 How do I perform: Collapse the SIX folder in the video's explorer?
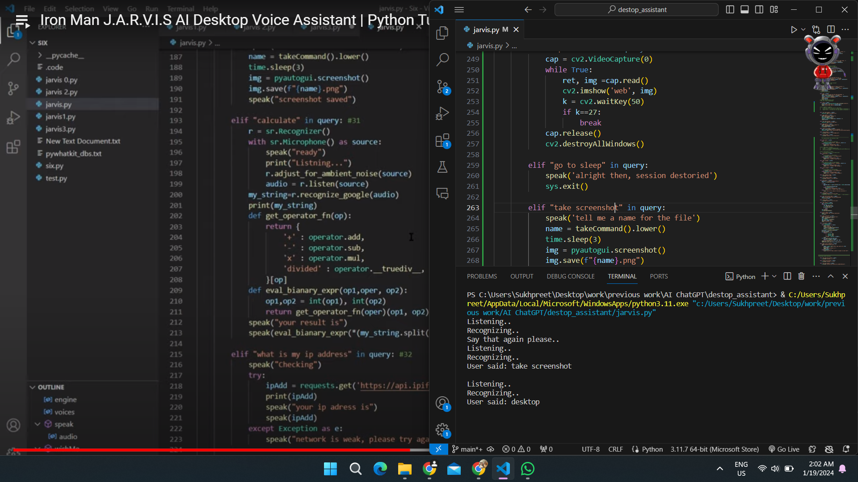(x=32, y=43)
